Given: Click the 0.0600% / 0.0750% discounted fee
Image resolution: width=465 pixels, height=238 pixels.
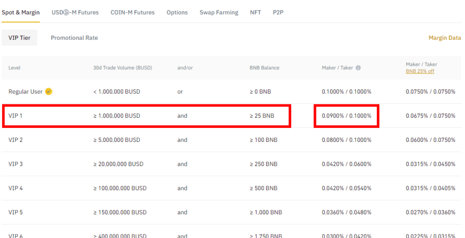Looking at the screenshot, I should (430, 140).
